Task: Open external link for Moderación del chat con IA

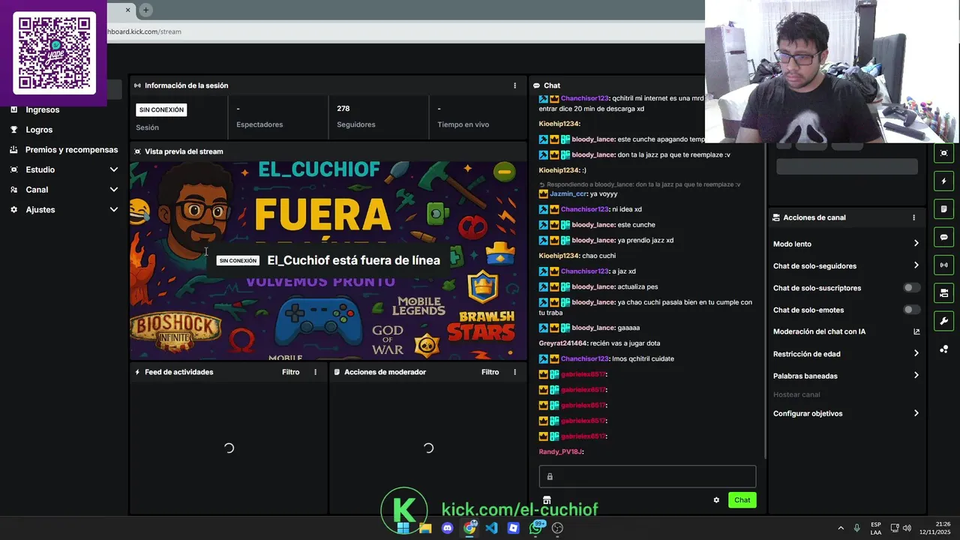Action: click(x=916, y=331)
